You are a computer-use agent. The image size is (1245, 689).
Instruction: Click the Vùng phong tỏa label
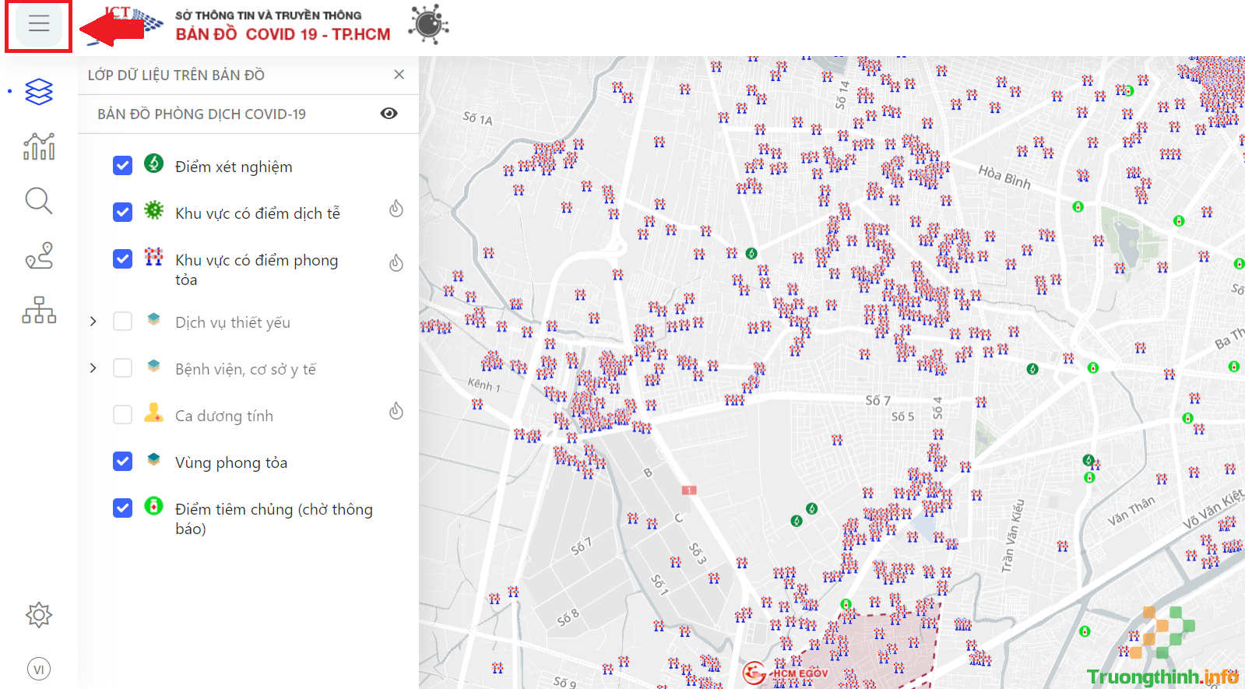click(x=231, y=462)
